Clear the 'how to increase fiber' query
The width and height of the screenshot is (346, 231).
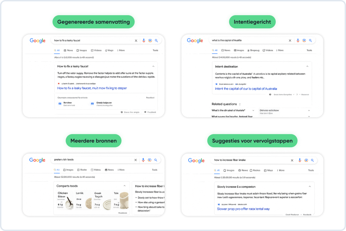click(x=292, y=160)
